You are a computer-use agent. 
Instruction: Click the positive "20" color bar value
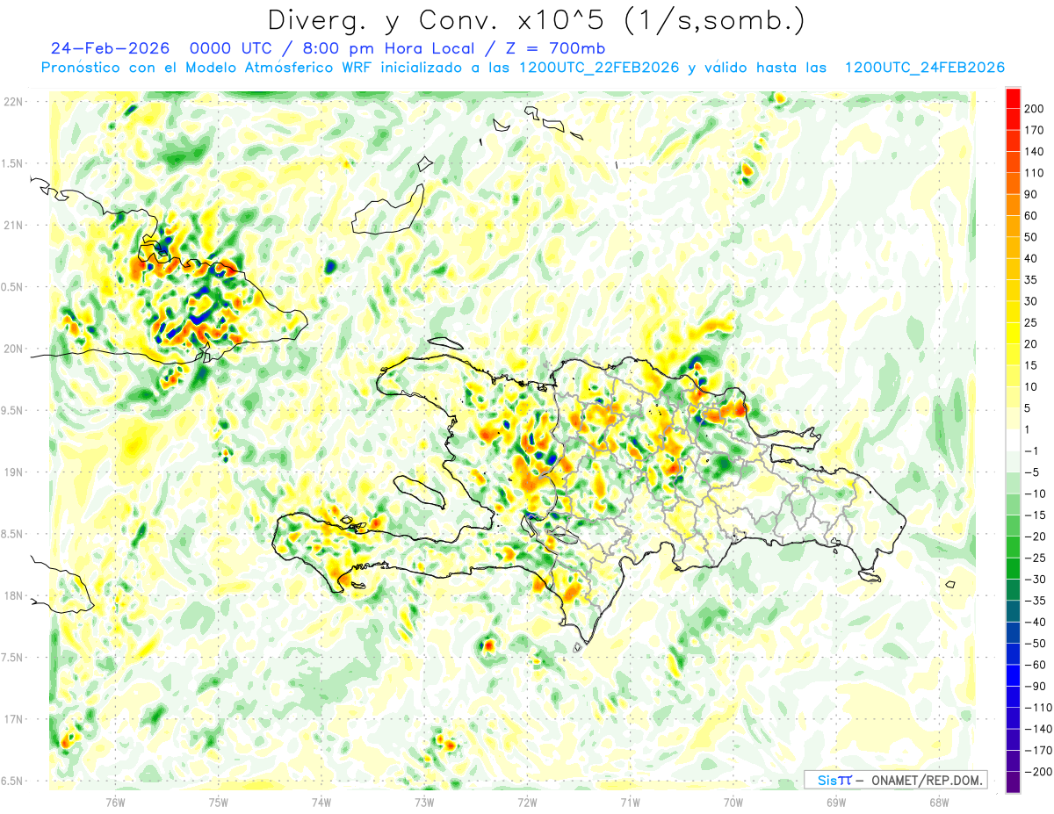(x=1031, y=344)
